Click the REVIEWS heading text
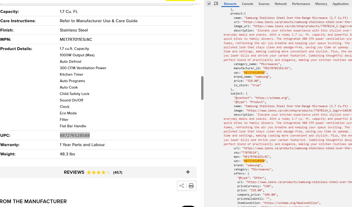The height and width of the screenshot is (207, 352). coord(74,172)
